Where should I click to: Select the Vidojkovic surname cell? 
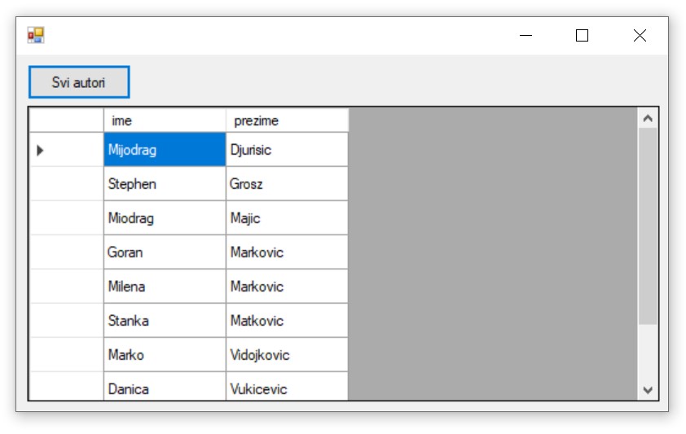click(287, 355)
